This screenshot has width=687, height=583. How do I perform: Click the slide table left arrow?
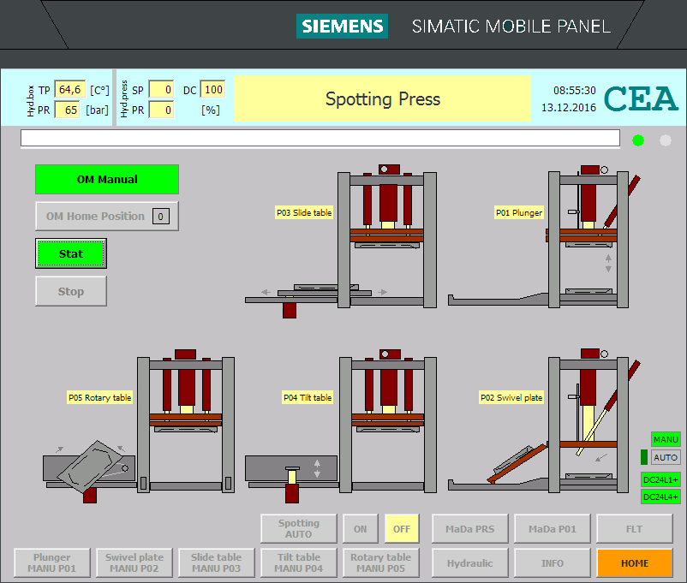(x=266, y=292)
